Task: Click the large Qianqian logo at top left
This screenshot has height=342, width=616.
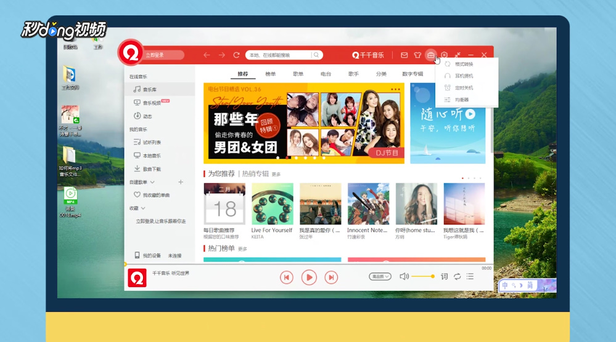Action: [131, 52]
